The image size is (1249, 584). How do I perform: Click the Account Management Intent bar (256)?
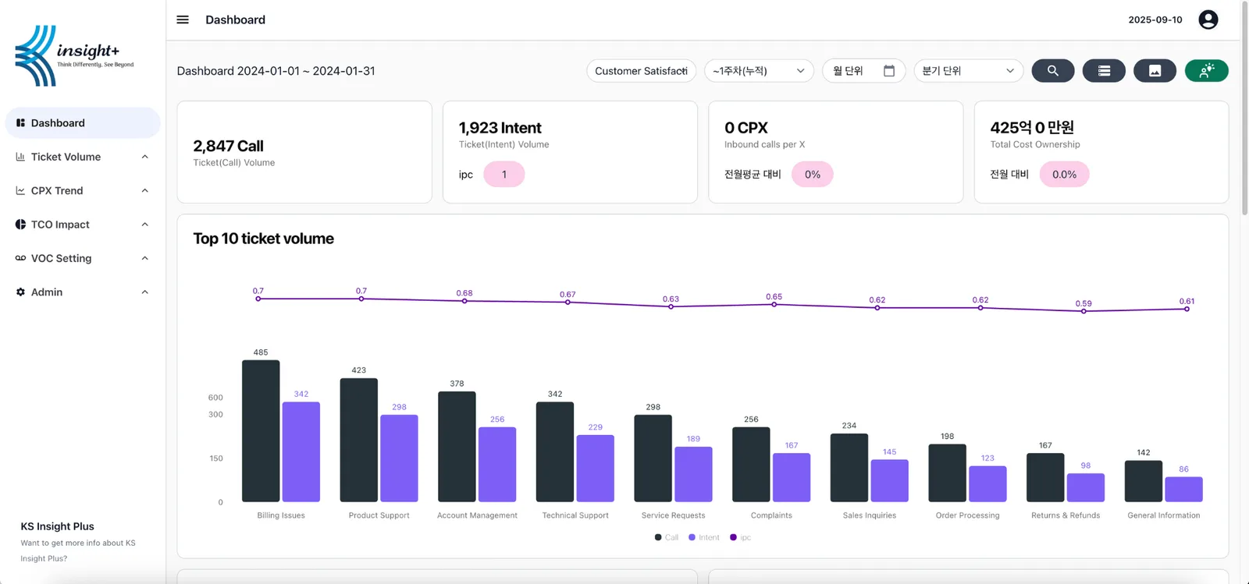497,465
